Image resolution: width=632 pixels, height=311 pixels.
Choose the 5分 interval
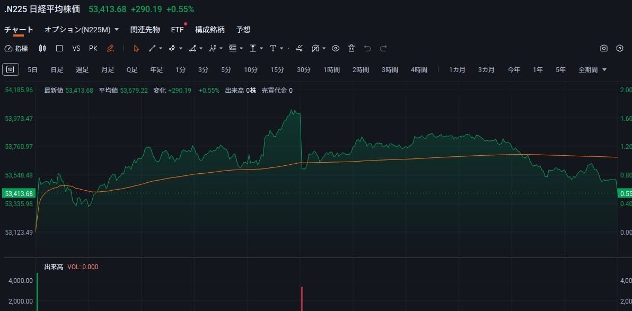226,70
